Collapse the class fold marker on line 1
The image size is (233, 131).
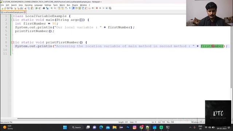12,16
